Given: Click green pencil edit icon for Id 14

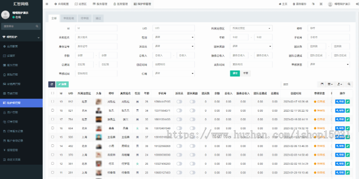Looking at the screenshot, I should tap(348, 146).
